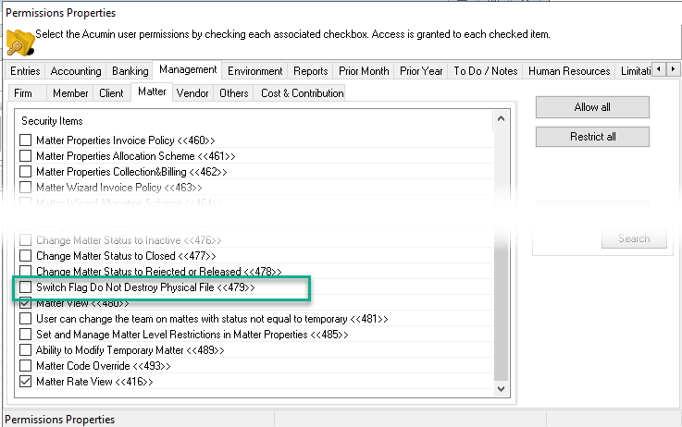Go to the Environment tab
Viewport: 682px width, 427px height.
[x=254, y=71]
